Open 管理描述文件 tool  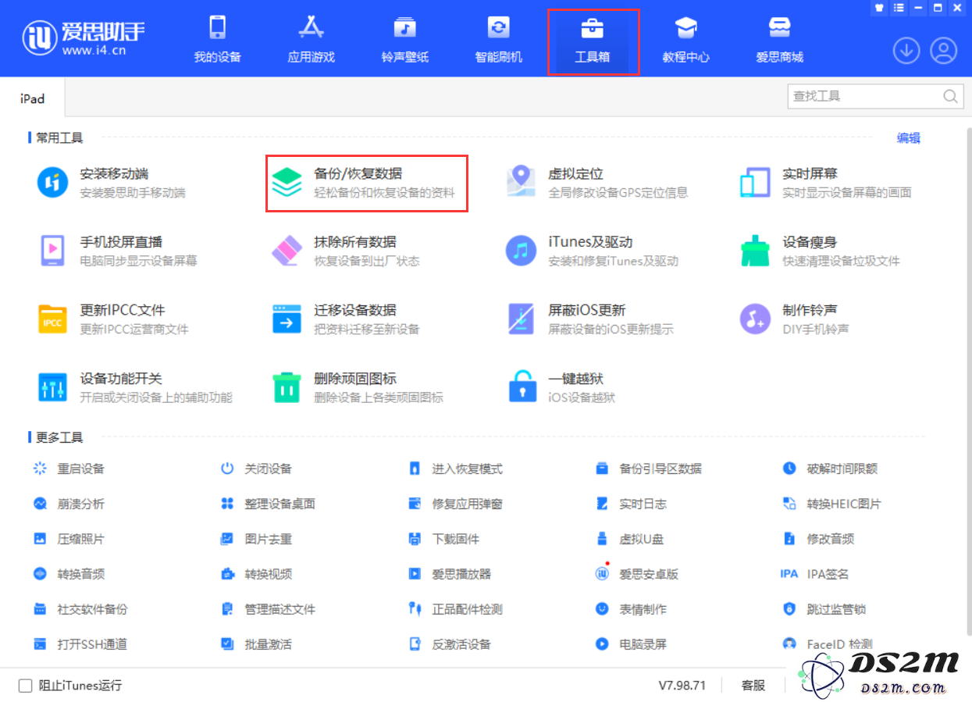268,609
